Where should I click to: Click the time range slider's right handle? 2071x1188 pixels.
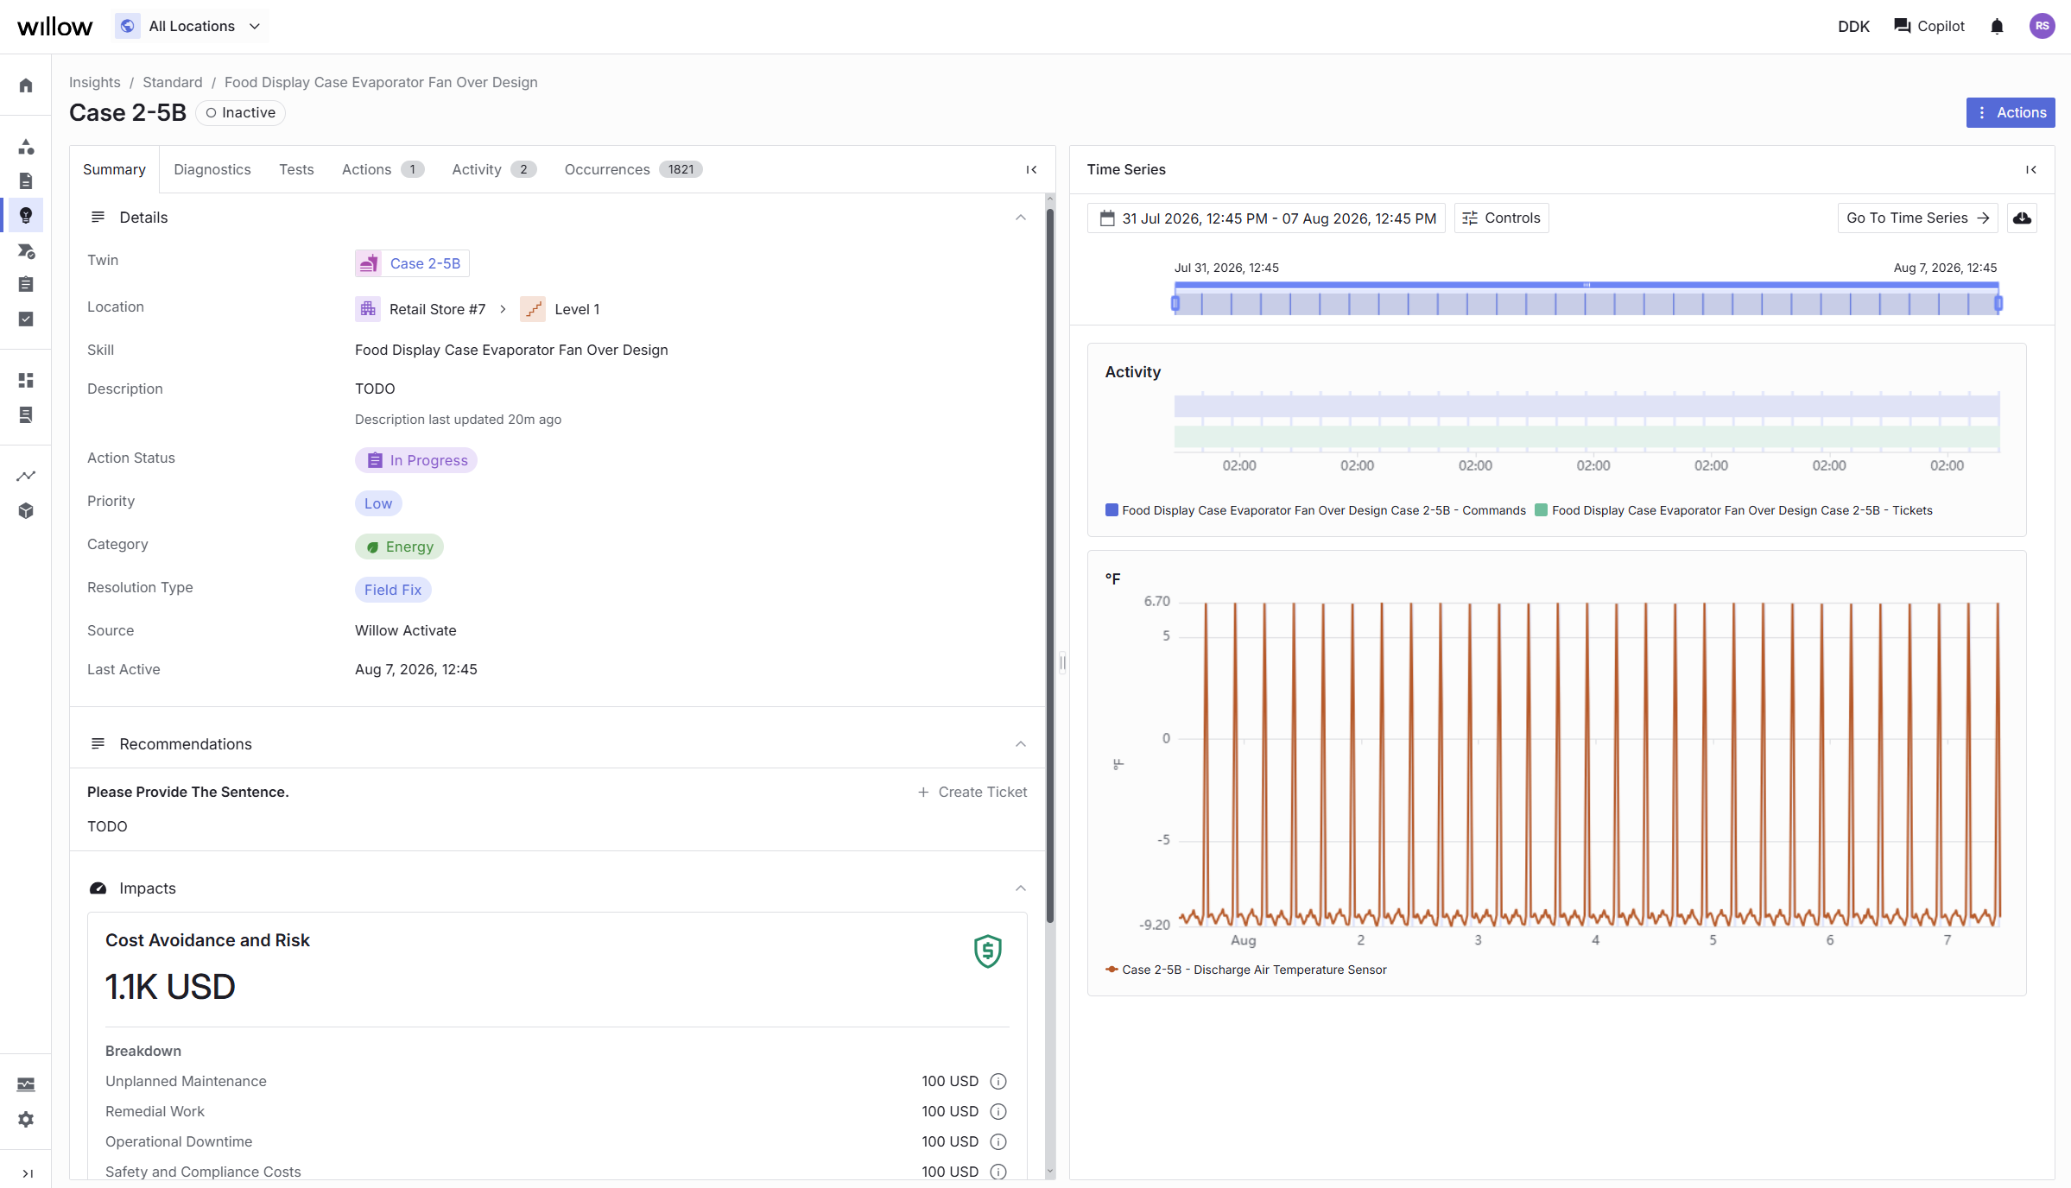1998,303
